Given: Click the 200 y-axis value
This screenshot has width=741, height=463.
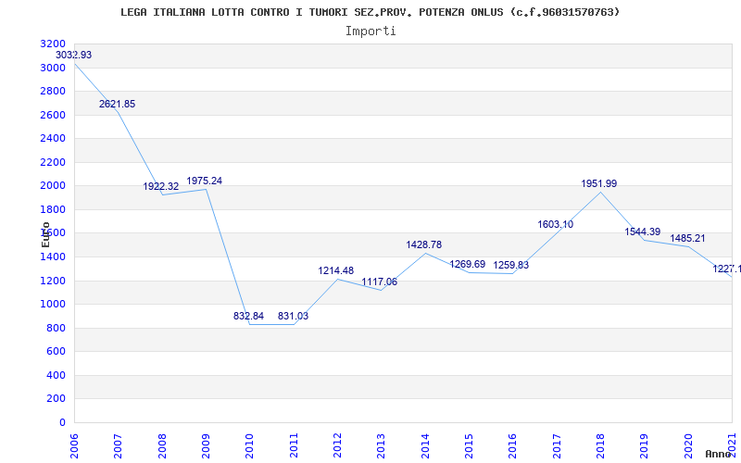Looking at the screenshot, I should (57, 399).
